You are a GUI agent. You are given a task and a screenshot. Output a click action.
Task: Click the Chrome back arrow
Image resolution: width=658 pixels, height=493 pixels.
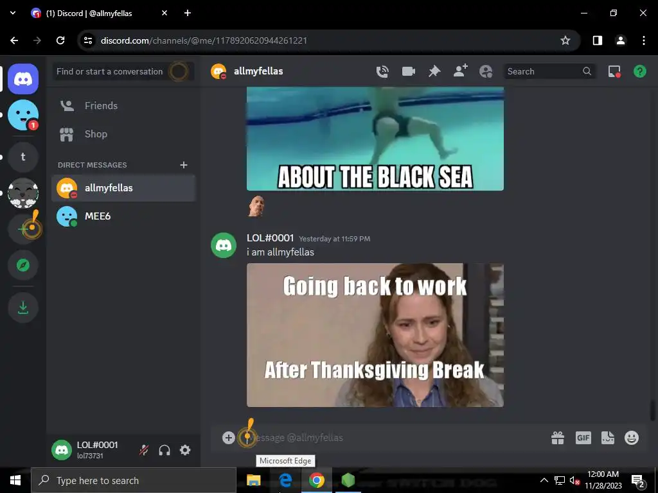click(x=14, y=40)
